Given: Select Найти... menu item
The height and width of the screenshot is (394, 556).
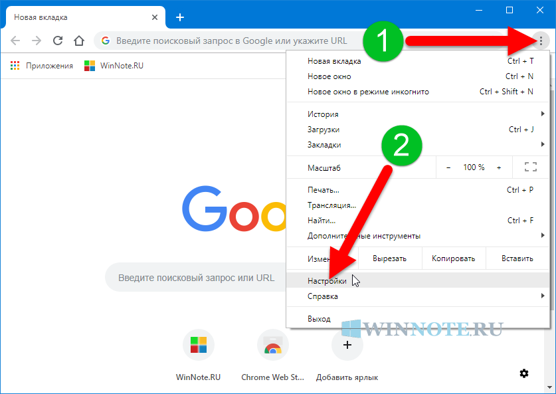Looking at the screenshot, I should (x=418, y=221).
